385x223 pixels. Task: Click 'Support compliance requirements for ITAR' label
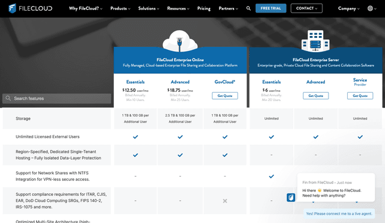coord(61,201)
